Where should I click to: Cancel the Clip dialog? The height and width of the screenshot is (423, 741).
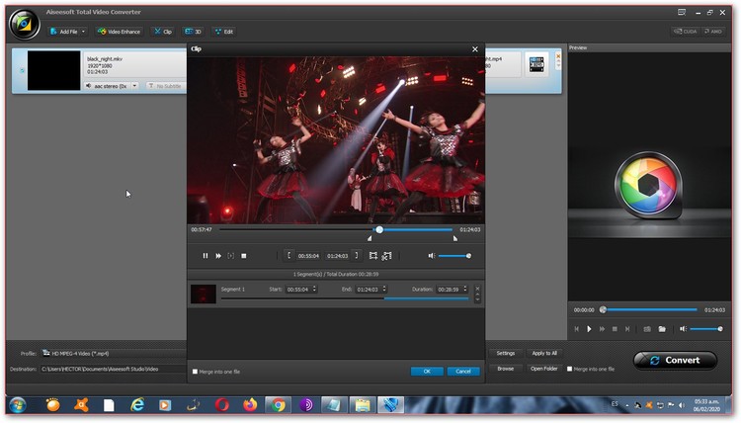point(463,372)
